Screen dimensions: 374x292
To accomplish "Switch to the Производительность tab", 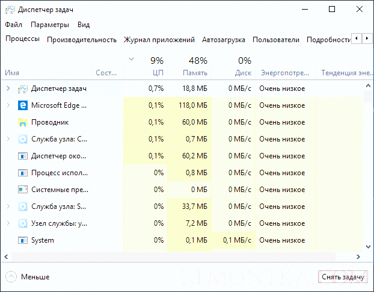I will (82, 40).
